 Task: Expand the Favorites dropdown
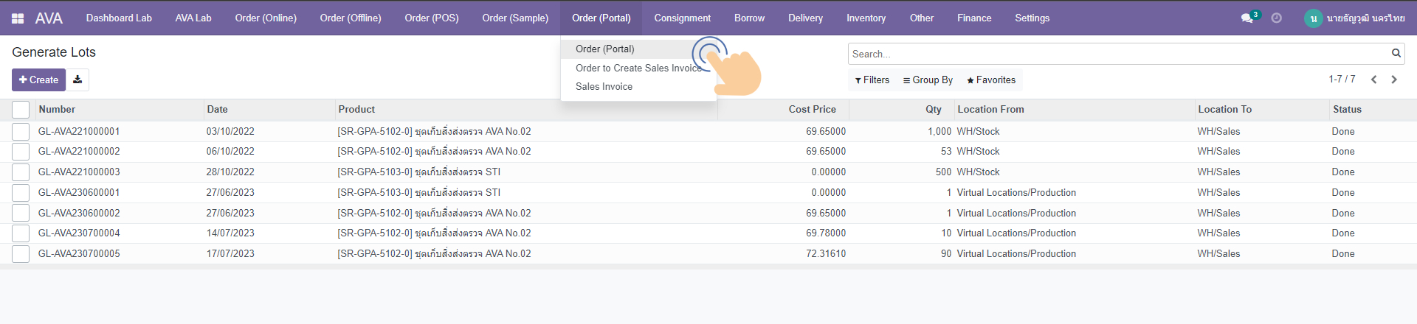[990, 80]
